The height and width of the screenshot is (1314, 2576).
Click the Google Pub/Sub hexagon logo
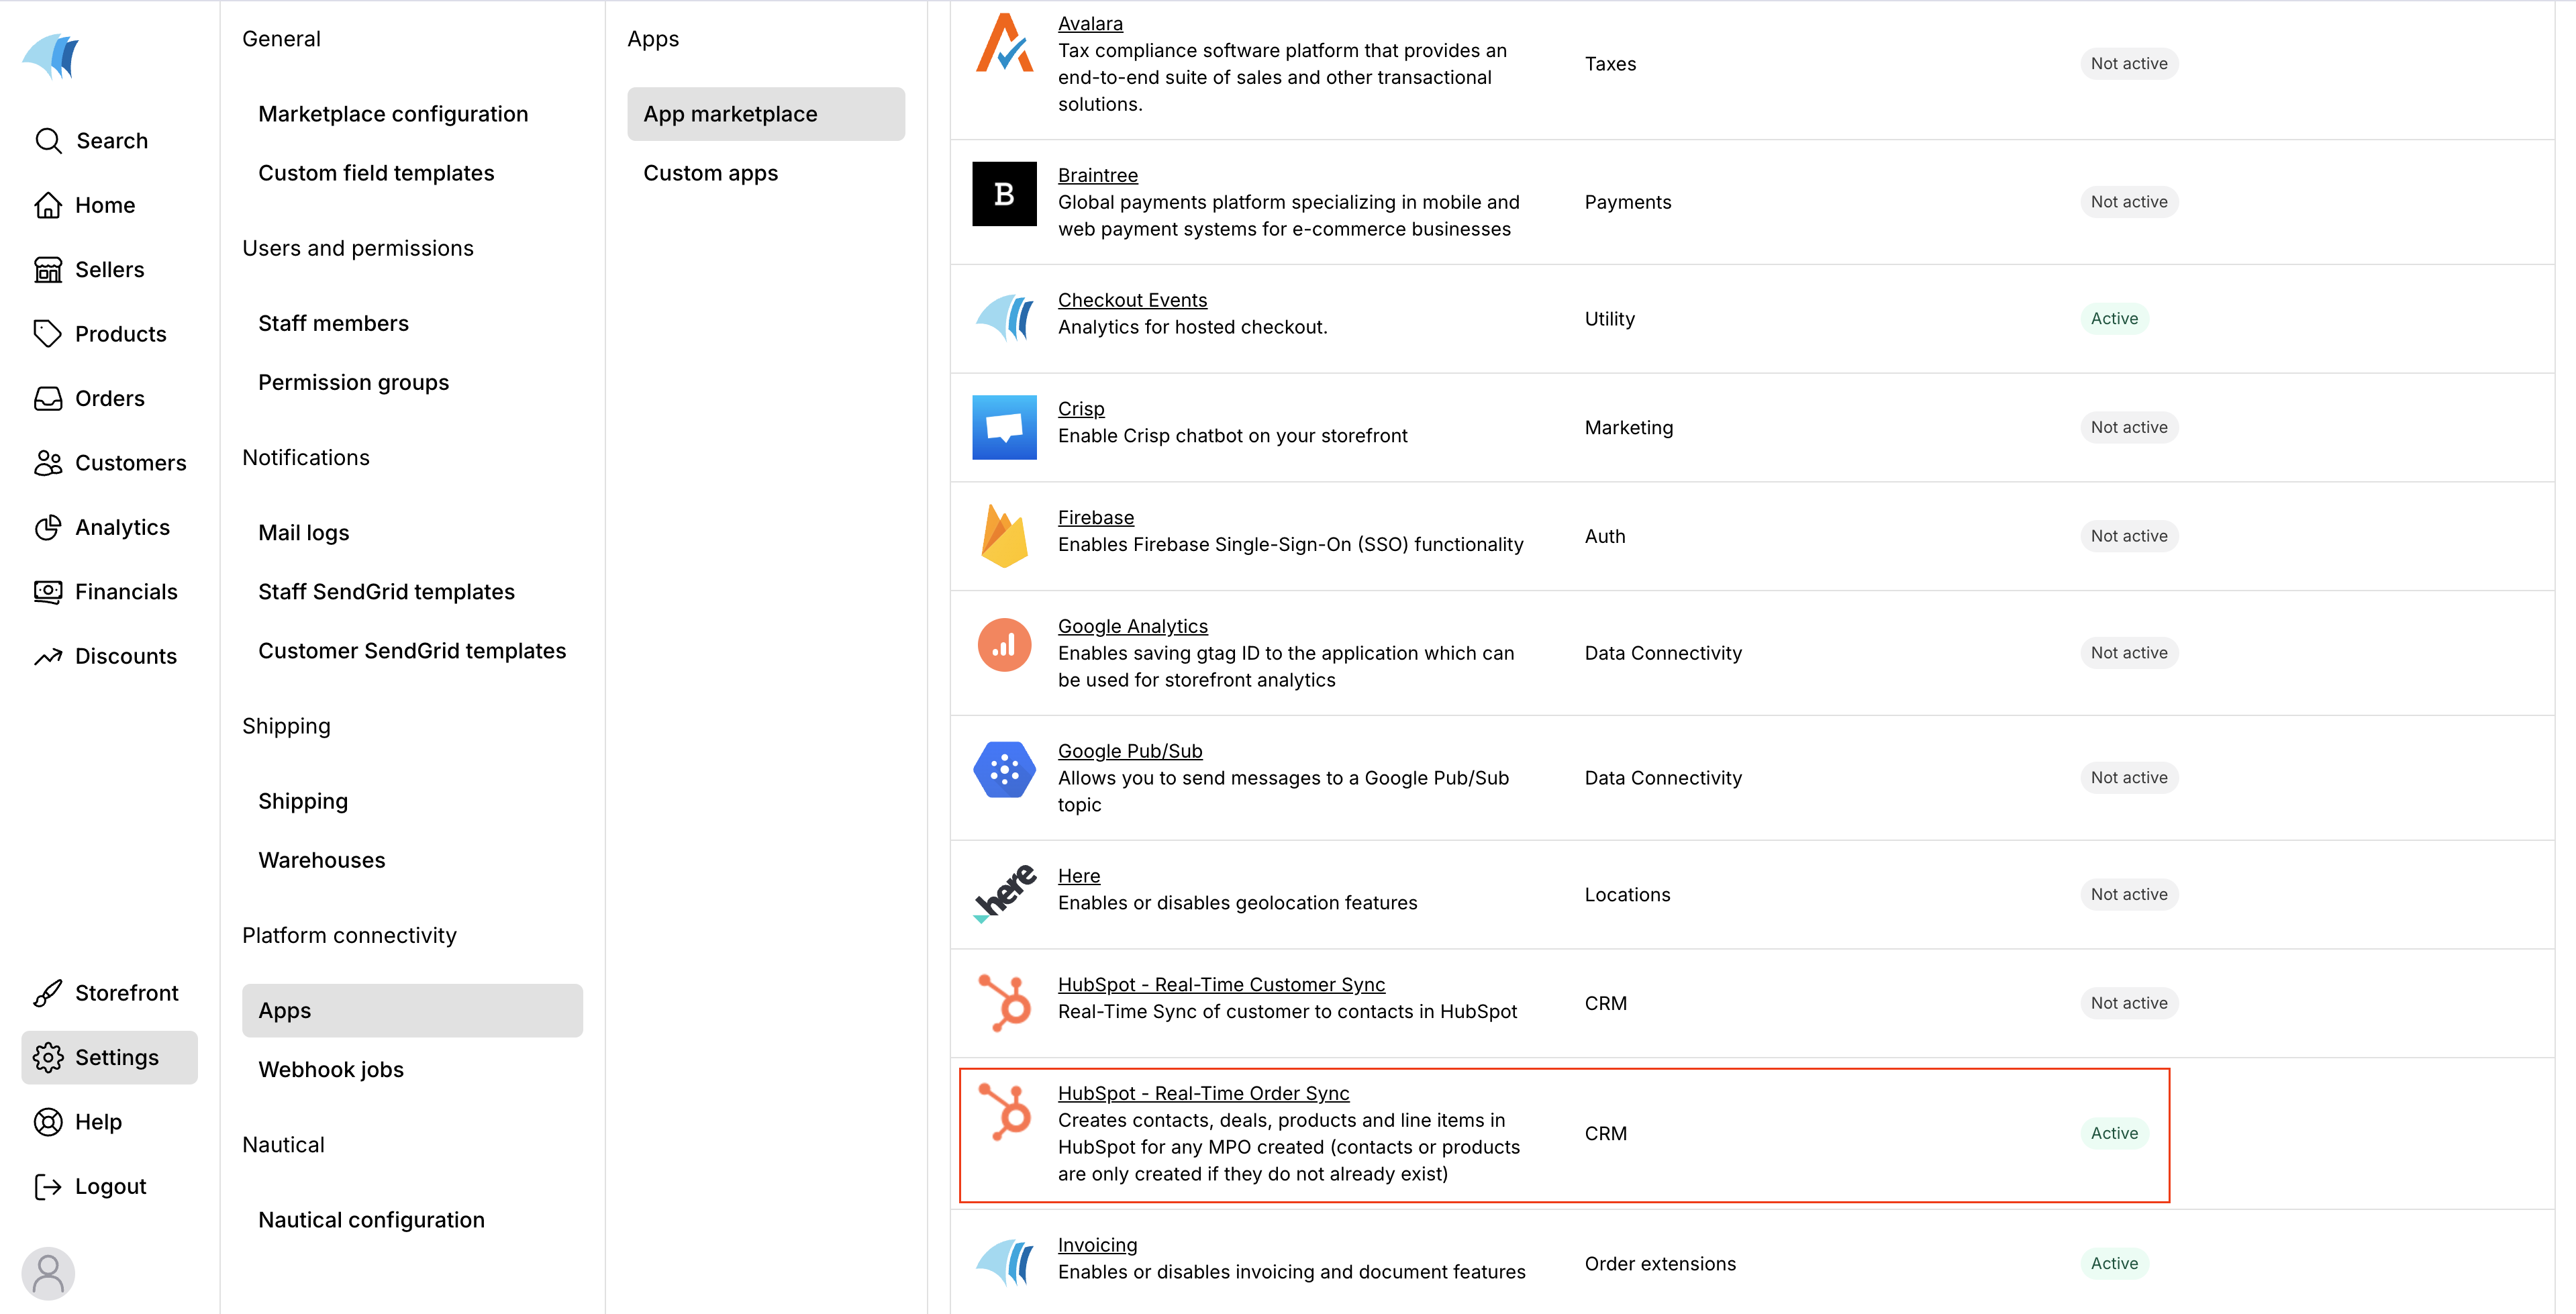click(1004, 770)
